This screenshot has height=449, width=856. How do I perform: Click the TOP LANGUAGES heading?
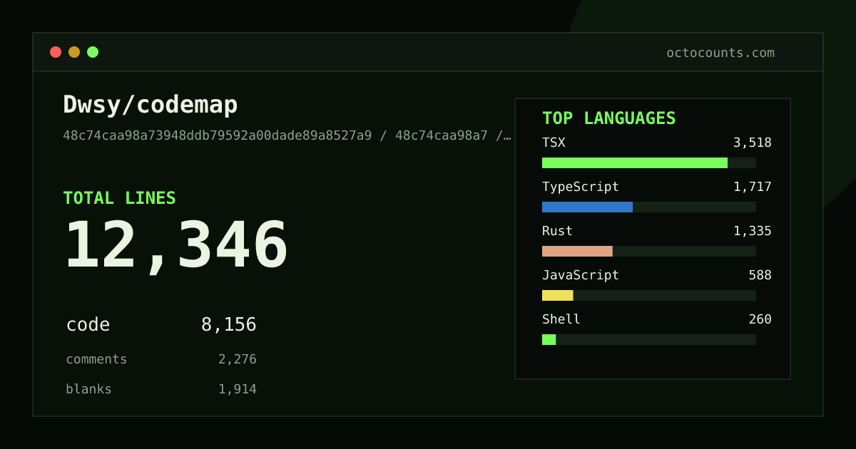(x=609, y=118)
